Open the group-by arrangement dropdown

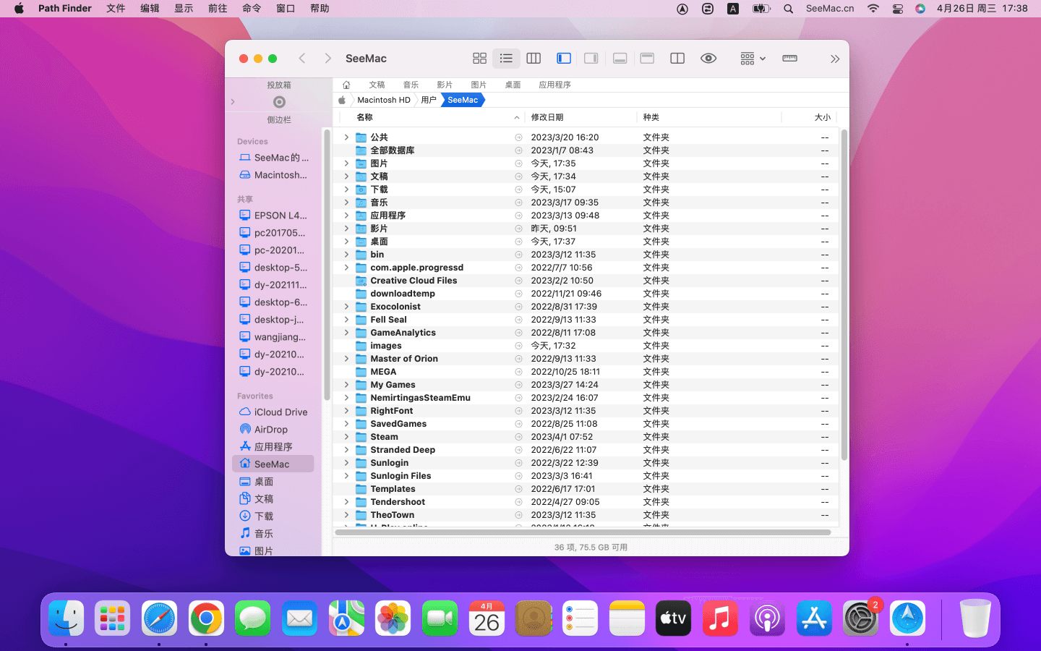tap(753, 59)
